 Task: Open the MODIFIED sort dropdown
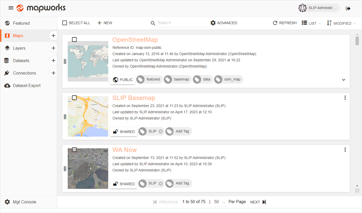(341, 23)
